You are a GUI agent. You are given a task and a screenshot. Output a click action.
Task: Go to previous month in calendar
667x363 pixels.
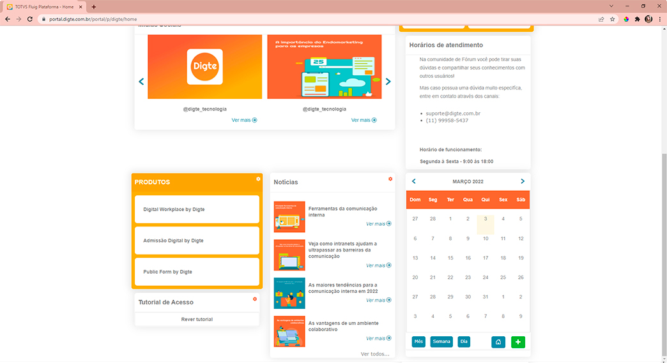414,182
